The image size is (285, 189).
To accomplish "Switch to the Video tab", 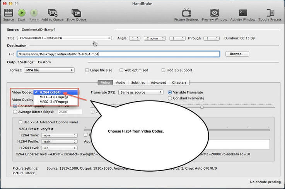I will pyautogui.click(x=106, y=82).
